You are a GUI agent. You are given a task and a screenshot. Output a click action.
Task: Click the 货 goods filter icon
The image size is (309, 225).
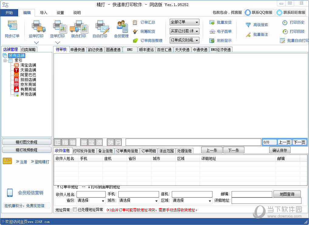coord(110,142)
